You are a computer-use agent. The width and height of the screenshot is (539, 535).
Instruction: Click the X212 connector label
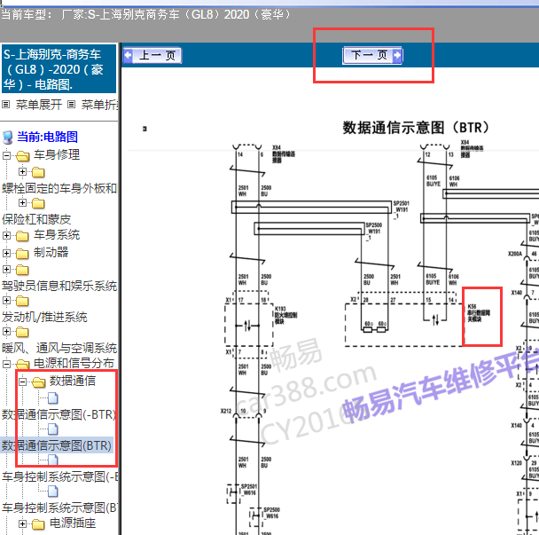click(226, 411)
